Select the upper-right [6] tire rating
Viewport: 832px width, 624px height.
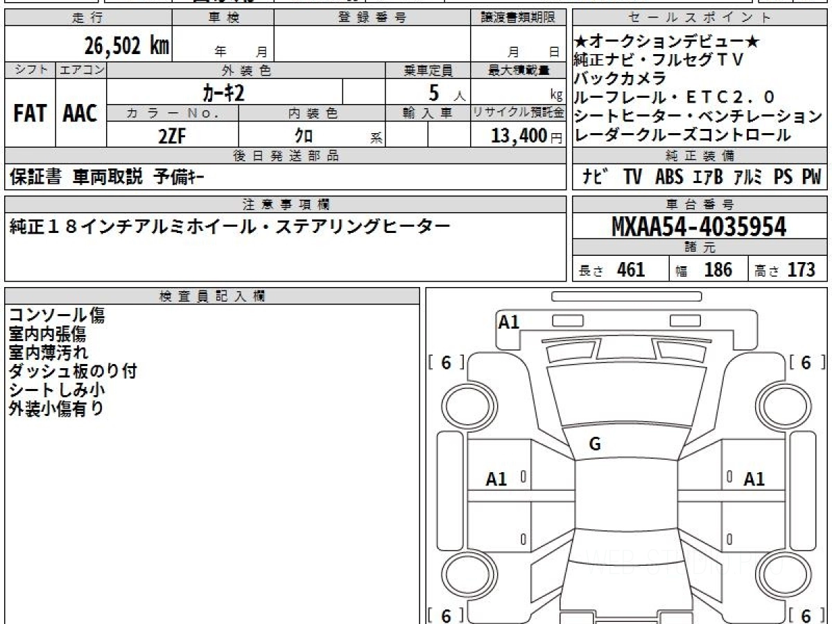tap(806, 363)
